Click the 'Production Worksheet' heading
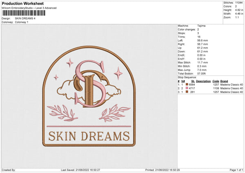Image resolution: width=245 pixels, height=173 pixels. point(22,3)
